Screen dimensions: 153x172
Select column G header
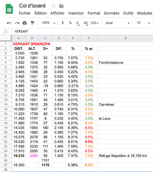[x=125, y=38]
